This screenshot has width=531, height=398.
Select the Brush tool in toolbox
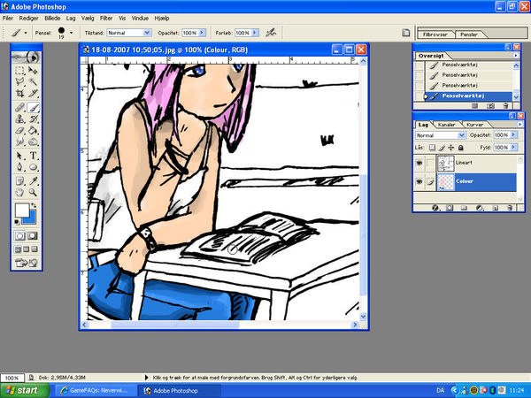tap(33, 108)
